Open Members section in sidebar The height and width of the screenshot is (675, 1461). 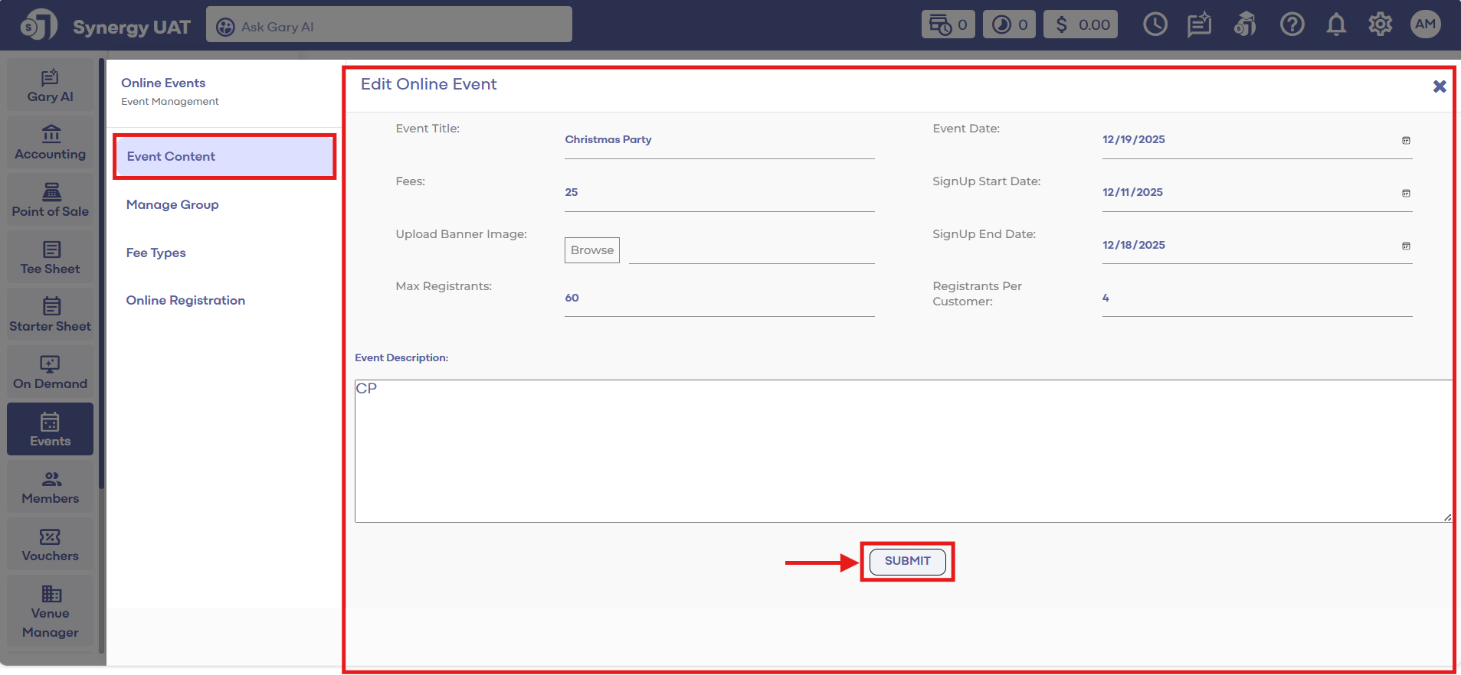click(x=51, y=487)
